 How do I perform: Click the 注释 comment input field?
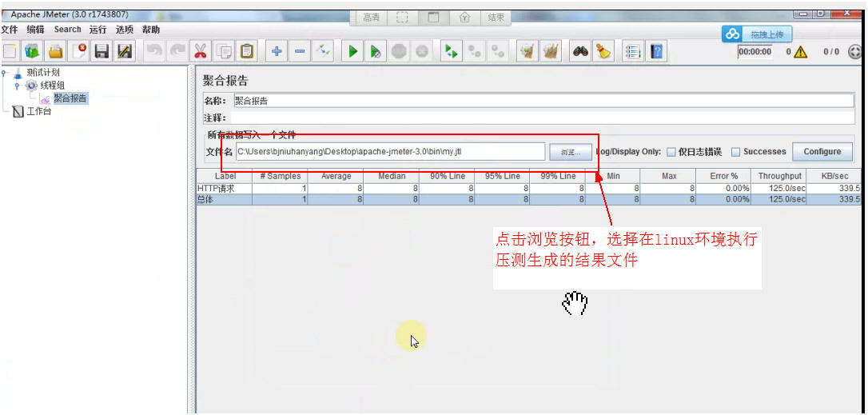click(543, 118)
